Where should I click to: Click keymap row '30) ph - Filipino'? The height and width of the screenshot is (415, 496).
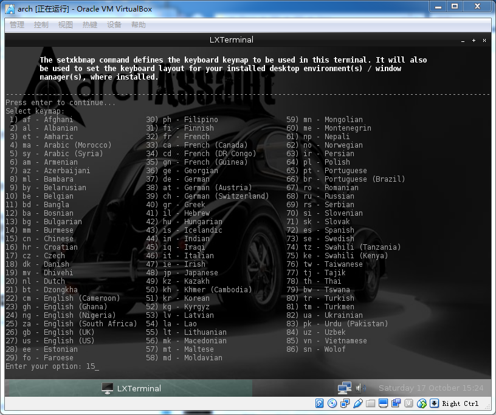[182, 120]
